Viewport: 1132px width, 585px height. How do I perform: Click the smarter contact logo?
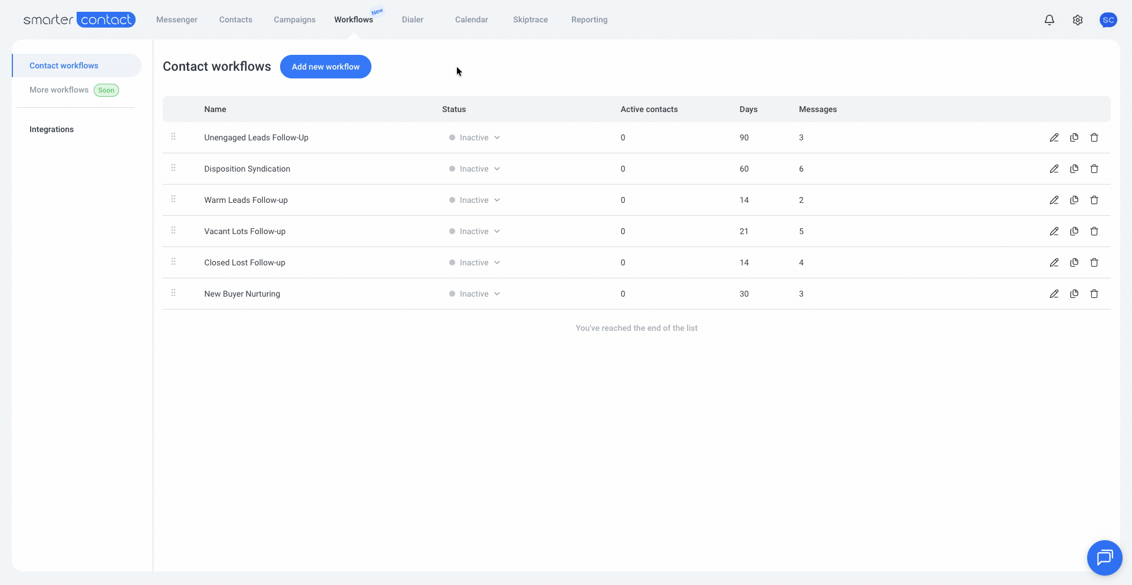(x=80, y=19)
